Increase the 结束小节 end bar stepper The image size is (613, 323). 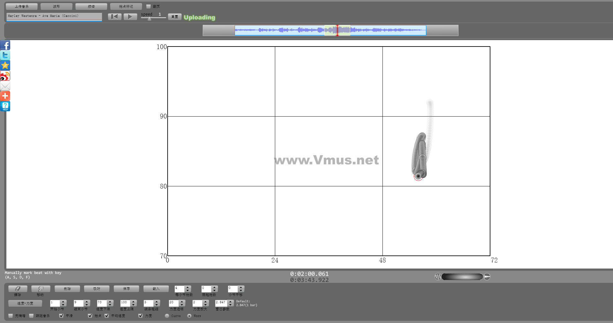point(87,301)
